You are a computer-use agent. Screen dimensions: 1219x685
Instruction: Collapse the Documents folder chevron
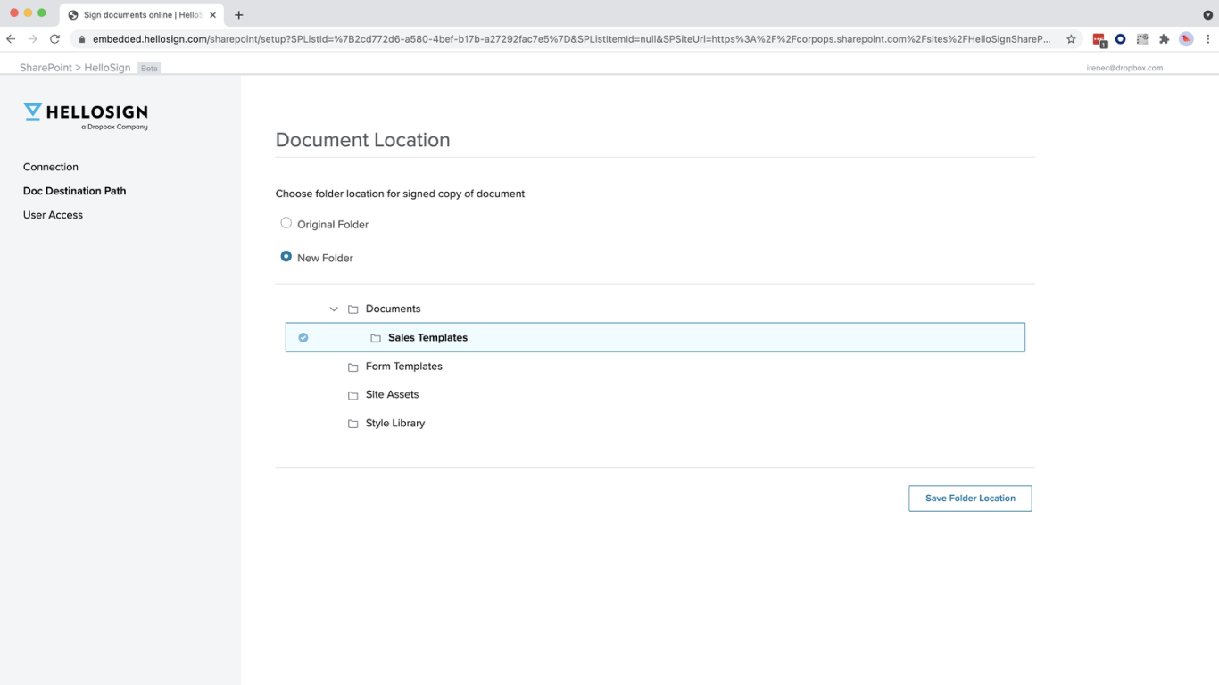(334, 309)
